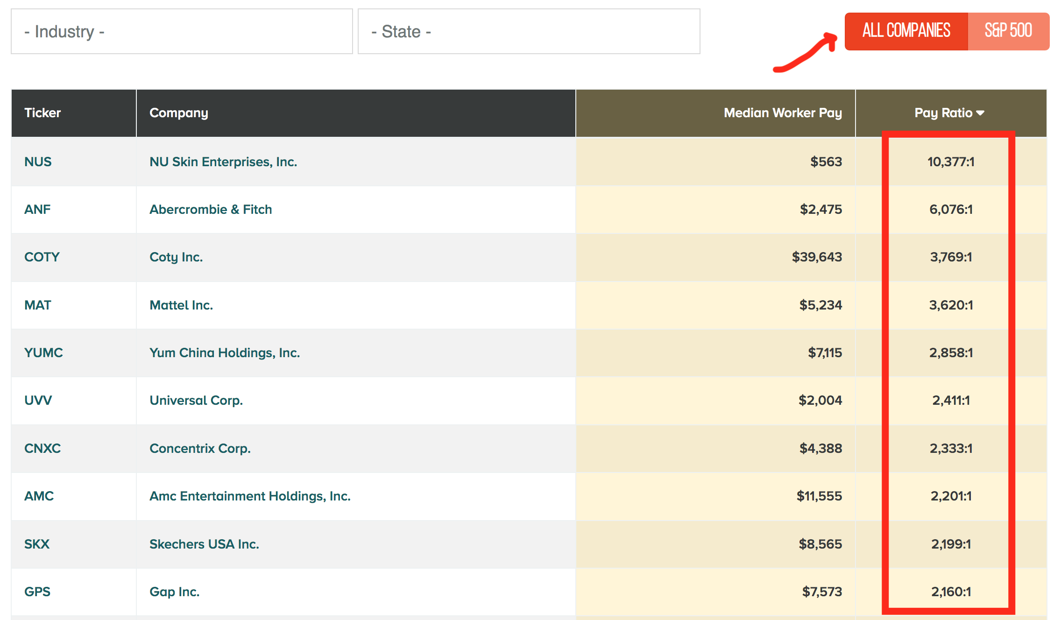The height and width of the screenshot is (620, 1061).
Task: Open the CNXC ticker link
Action: [x=42, y=448]
